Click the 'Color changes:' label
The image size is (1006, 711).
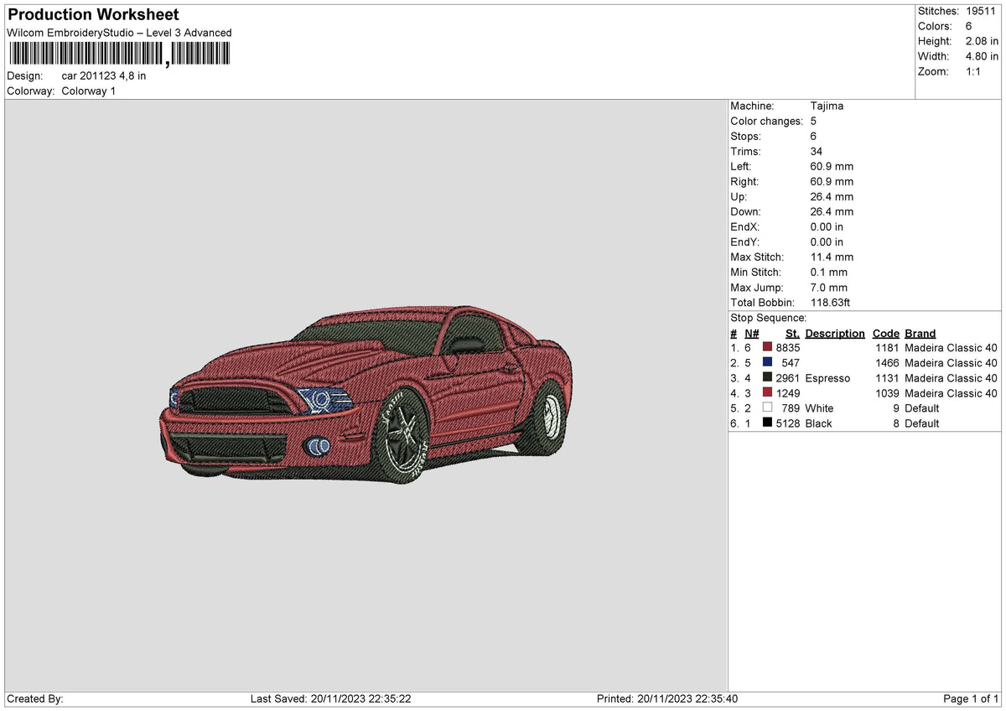point(767,121)
